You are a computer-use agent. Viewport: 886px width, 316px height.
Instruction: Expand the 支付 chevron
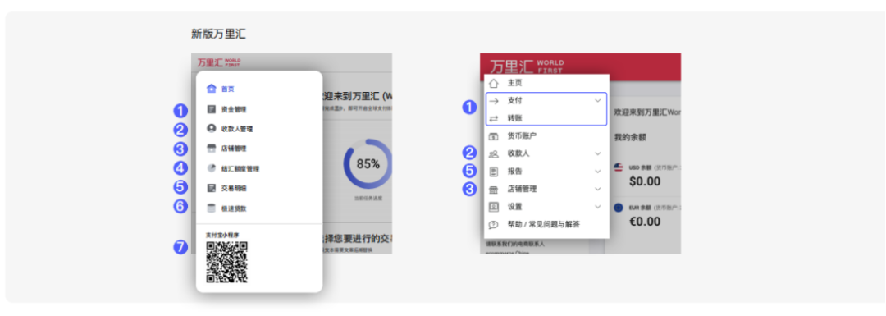(x=598, y=101)
